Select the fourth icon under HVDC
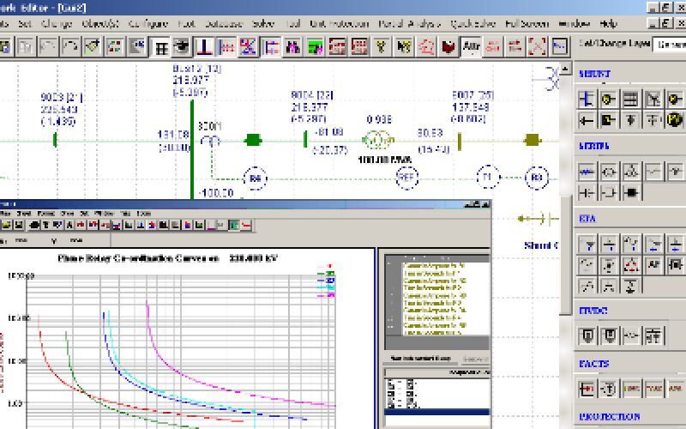This screenshot has width=686, height=429. pyautogui.click(x=653, y=335)
